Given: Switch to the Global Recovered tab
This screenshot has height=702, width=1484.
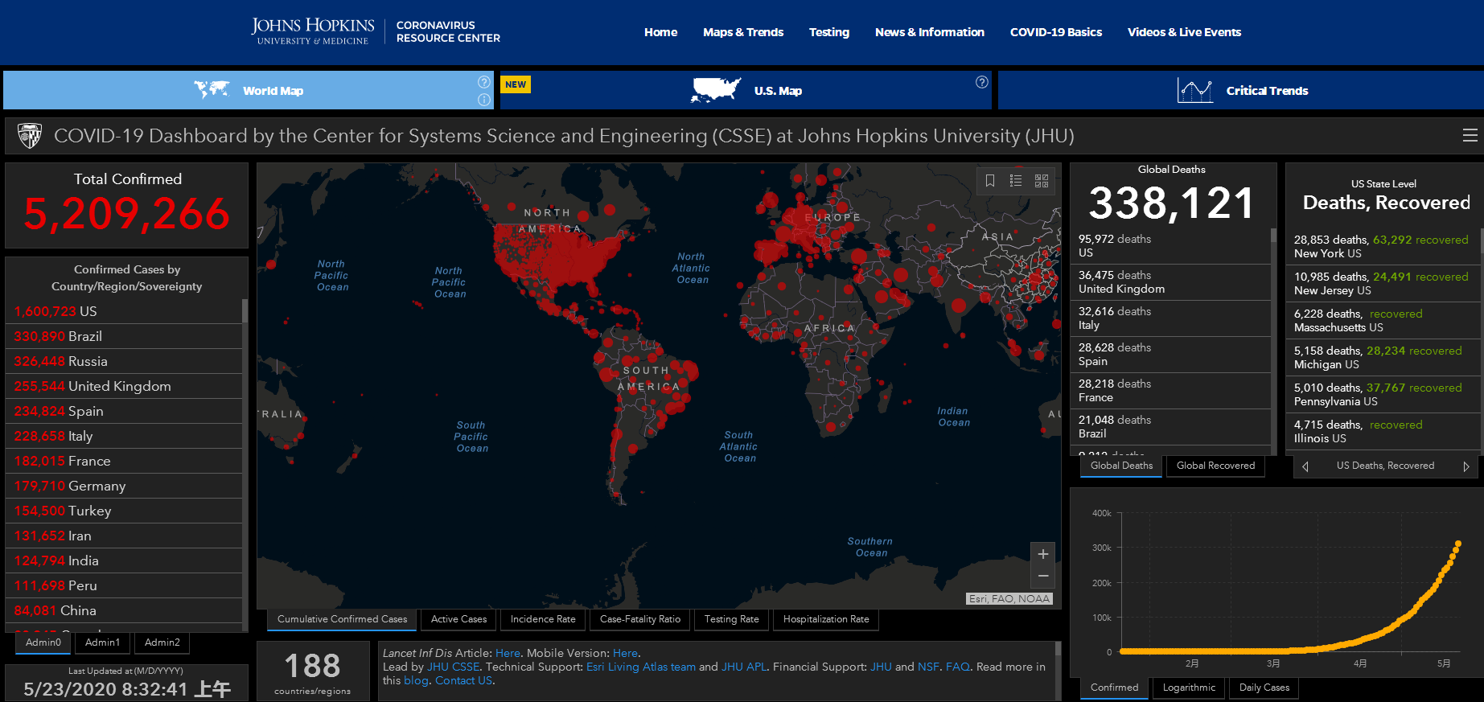Looking at the screenshot, I should [1215, 466].
